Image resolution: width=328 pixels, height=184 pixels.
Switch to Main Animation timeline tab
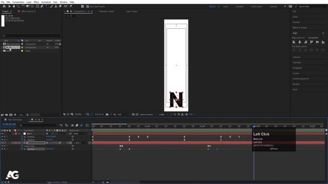coord(15,120)
